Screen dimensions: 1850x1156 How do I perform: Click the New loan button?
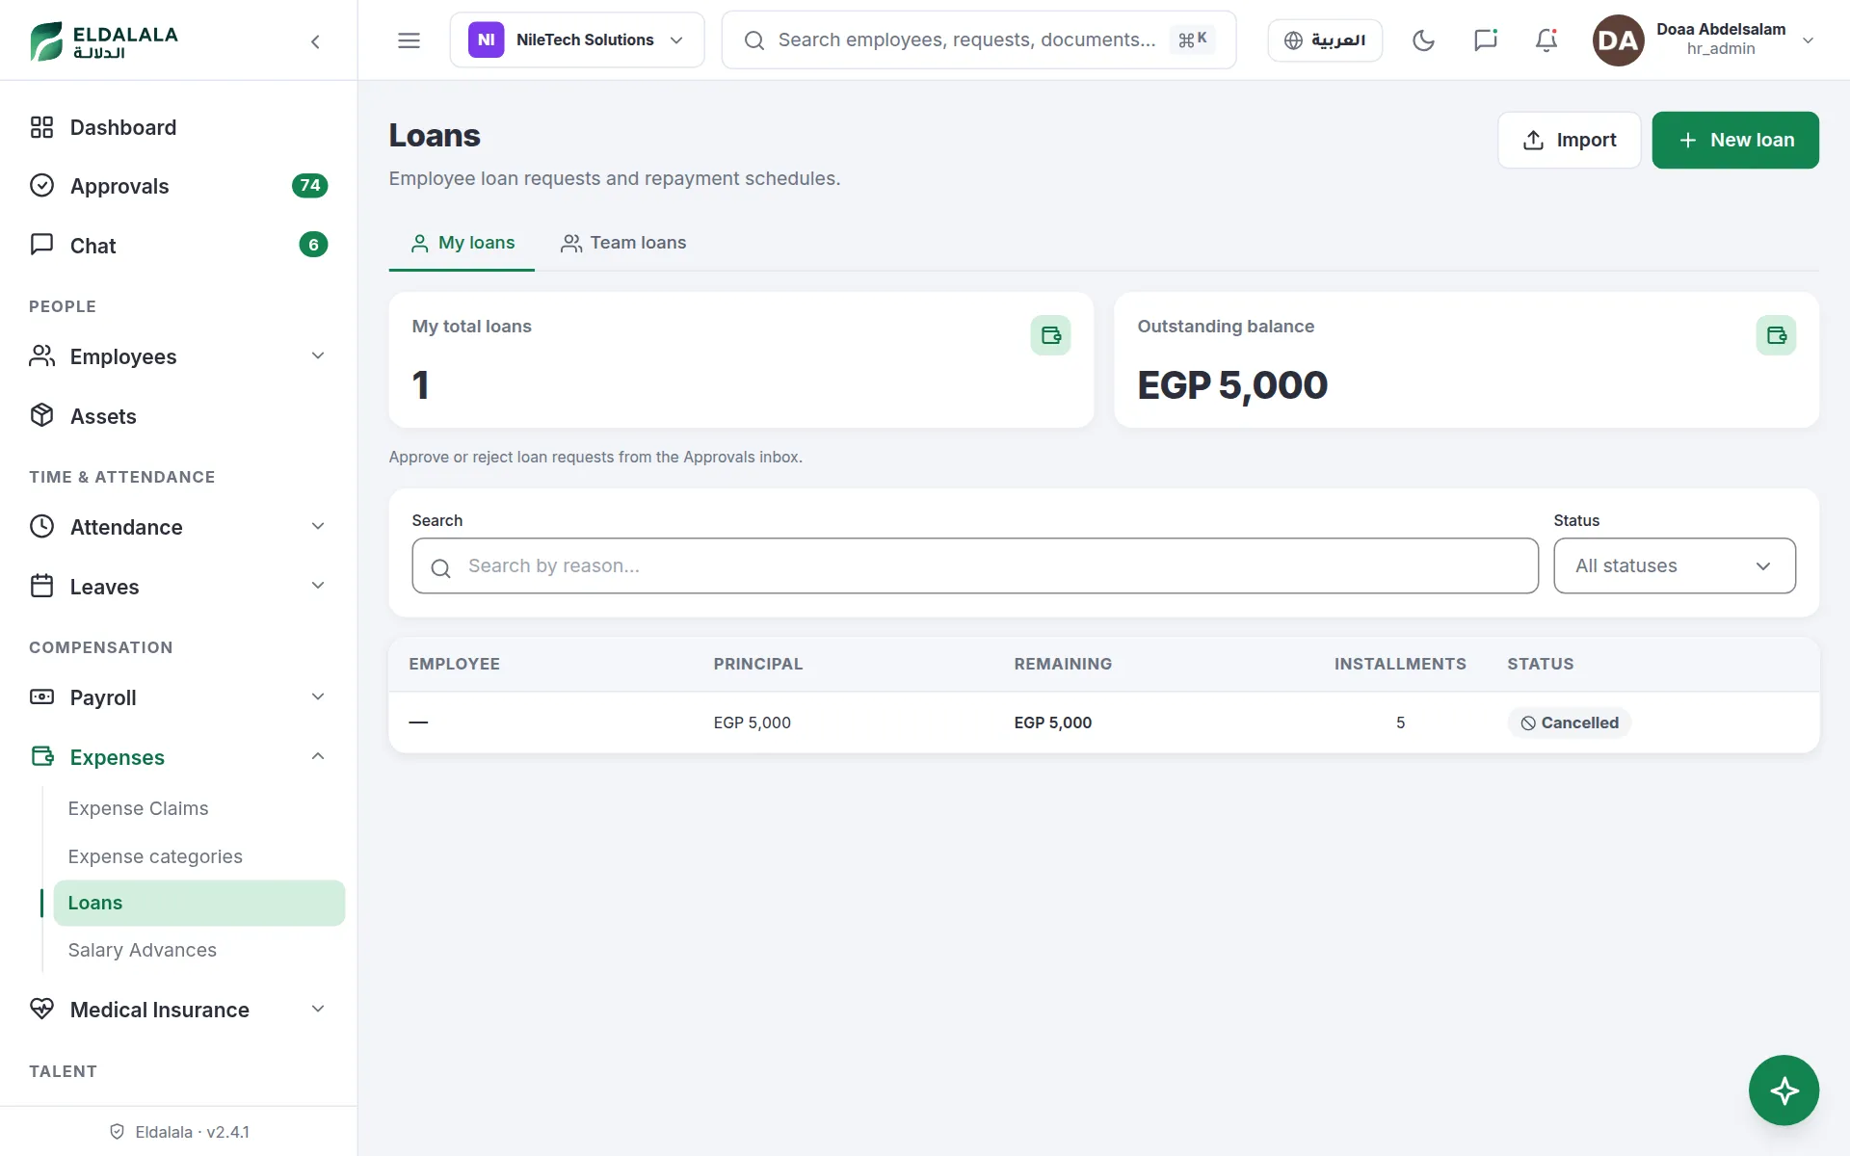[x=1735, y=140]
